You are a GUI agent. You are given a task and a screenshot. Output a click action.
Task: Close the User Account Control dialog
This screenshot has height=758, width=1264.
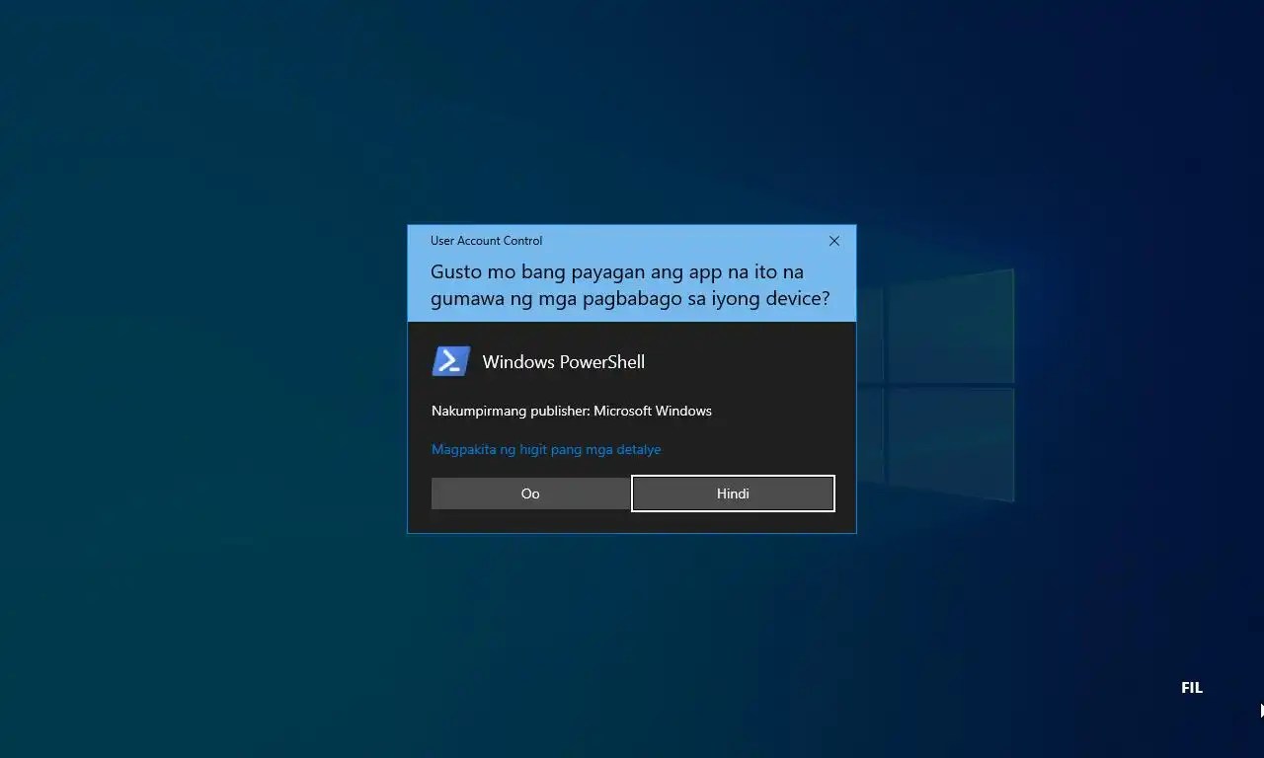834,241
